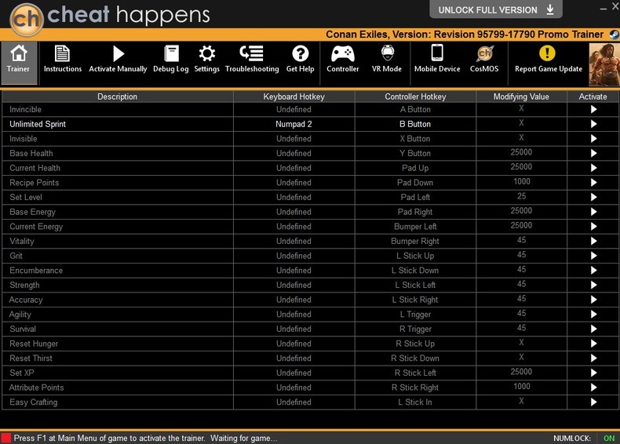Click the Conan Exiles game thumbnail
Screen dimensions: 620x444
[604, 64]
